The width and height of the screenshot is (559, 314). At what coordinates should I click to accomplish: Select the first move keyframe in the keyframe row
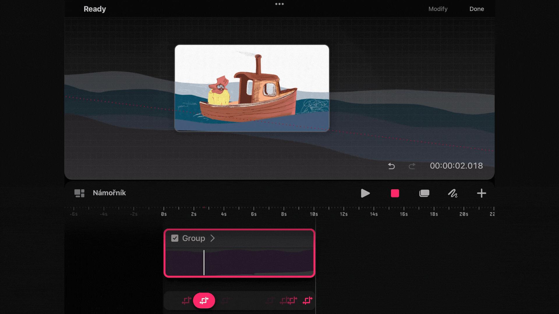(187, 300)
